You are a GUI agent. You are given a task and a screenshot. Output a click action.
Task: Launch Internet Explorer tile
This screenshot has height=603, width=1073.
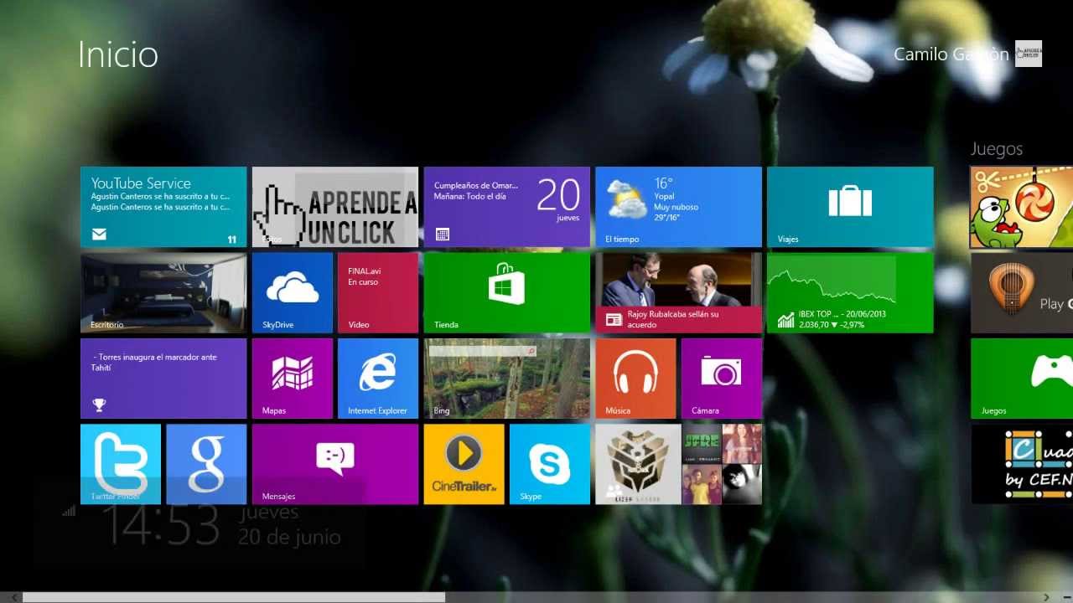pyautogui.click(x=378, y=379)
